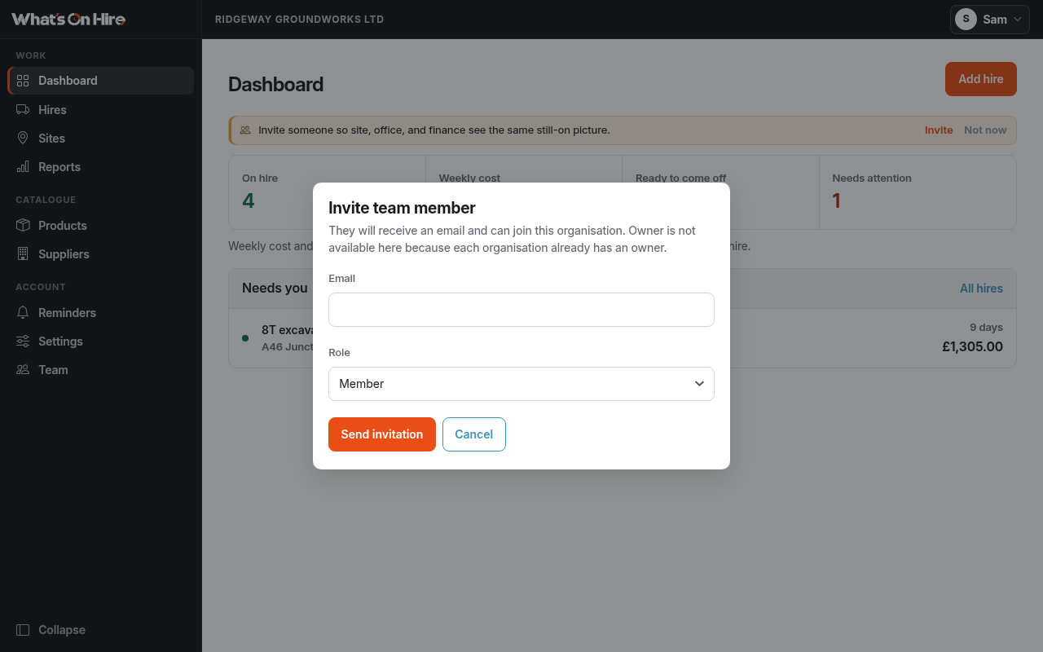1043x652 pixels.
Task: Open Products in the sidebar
Action: pos(101,225)
